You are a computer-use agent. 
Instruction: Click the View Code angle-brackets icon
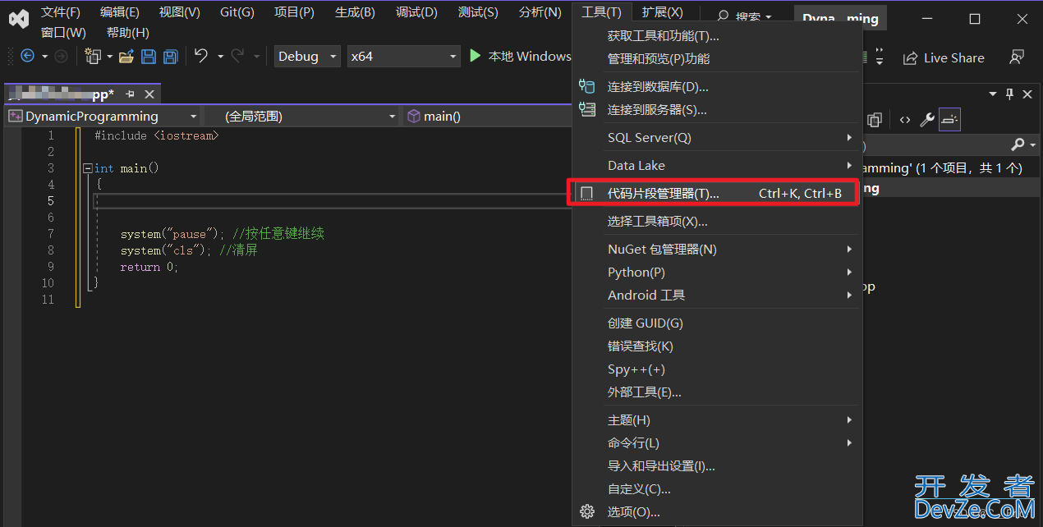coord(904,120)
